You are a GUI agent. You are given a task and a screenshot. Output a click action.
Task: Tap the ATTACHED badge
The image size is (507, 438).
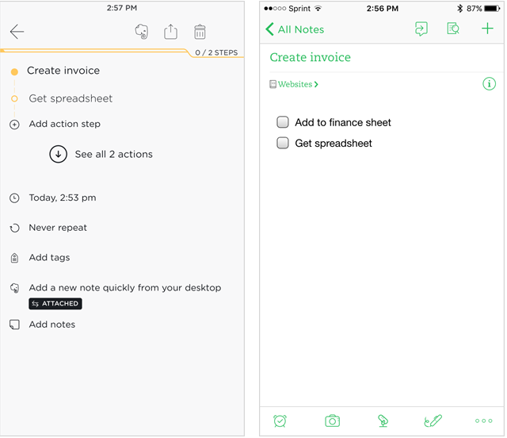(x=55, y=304)
